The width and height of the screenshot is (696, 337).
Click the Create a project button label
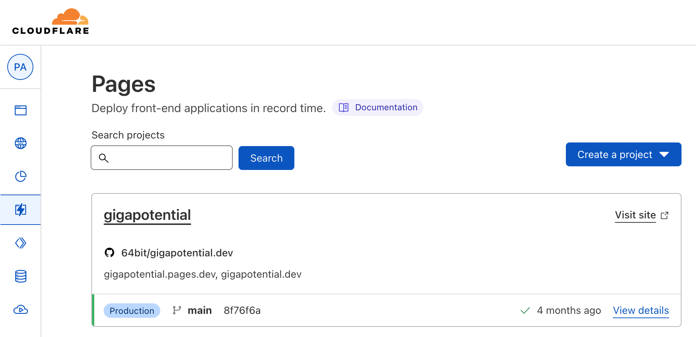615,154
